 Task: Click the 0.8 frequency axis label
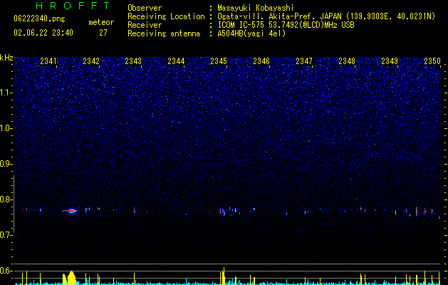[x=6, y=199]
